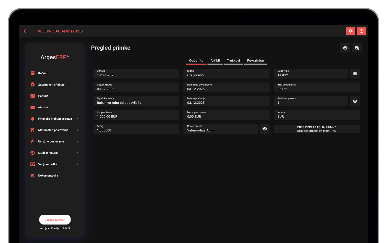View Poslovni prostor via eye icon
Image resolution: width=387 pixels, height=243 pixels.
pos(355,101)
